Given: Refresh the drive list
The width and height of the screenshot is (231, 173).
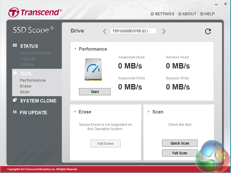Looking at the screenshot, I should [x=208, y=31].
